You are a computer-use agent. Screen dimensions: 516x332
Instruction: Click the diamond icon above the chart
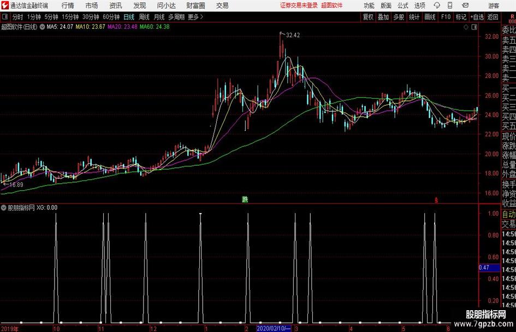coord(466,27)
